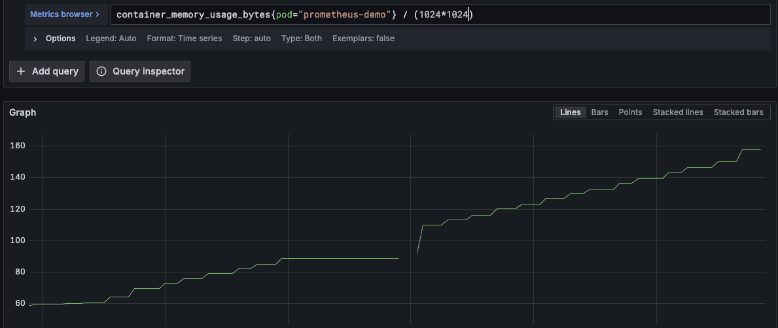Select Stacked bars graph style

point(738,112)
